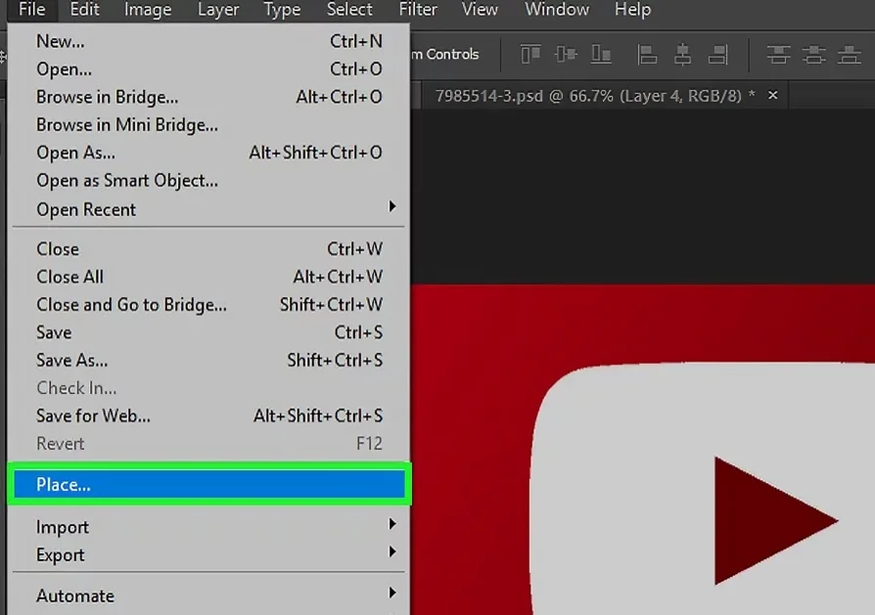Choose Open... from File menu
Image resolution: width=875 pixels, height=615 pixels.
pyautogui.click(x=209, y=69)
